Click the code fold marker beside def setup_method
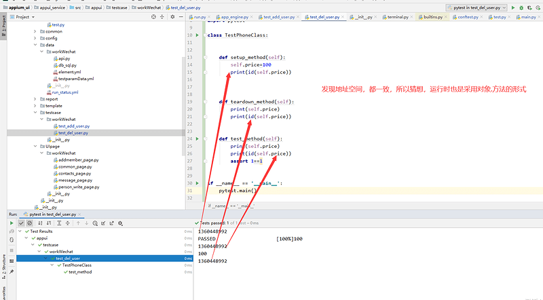The width and height of the screenshot is (543, 300). [205, 57]
